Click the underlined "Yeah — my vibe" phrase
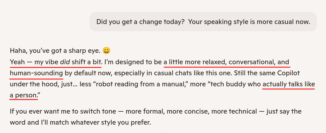 point(34,62)
